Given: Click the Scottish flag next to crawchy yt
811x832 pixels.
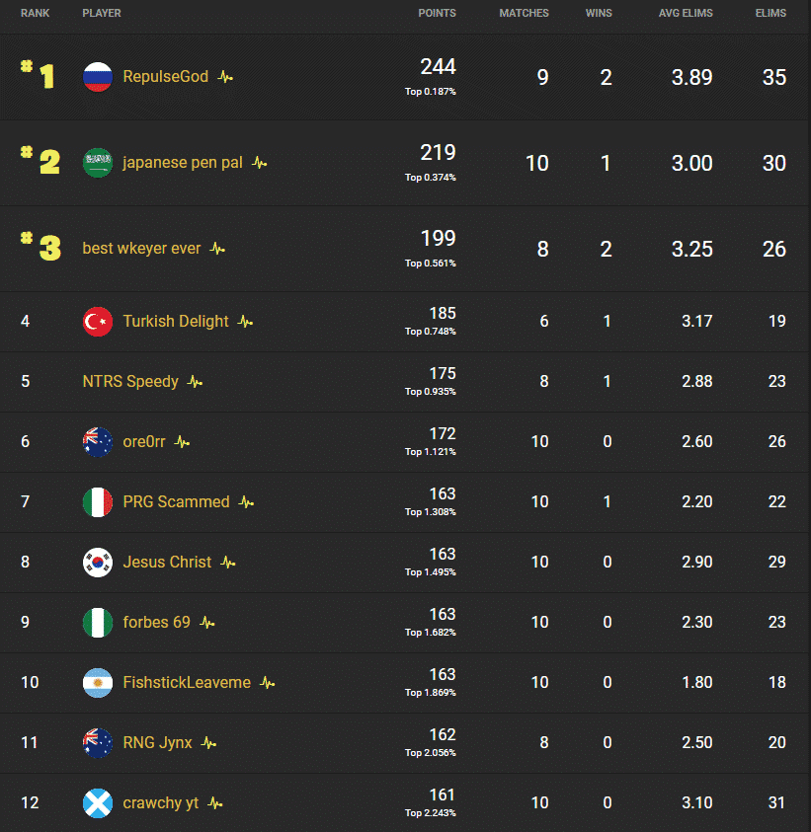Looking at the screenshot, I should coord(97,803).
